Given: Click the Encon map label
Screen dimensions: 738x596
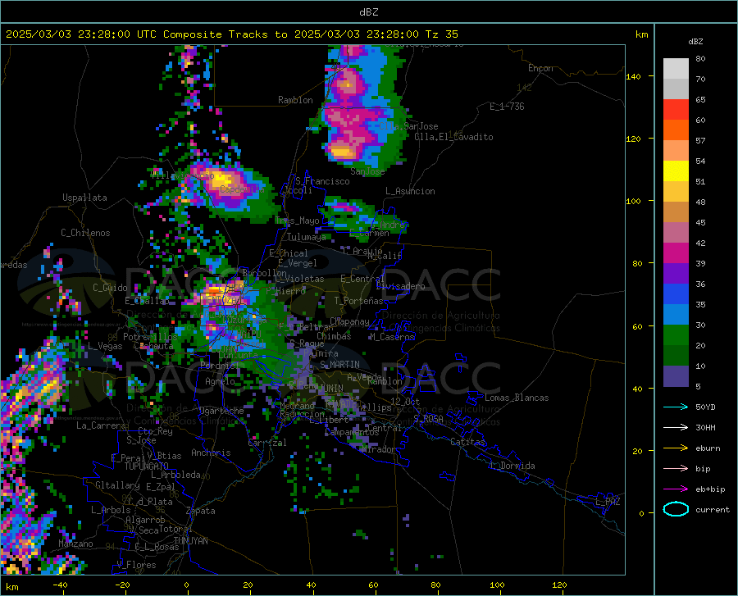Looking at the screenshot, I should coord(540,68).
